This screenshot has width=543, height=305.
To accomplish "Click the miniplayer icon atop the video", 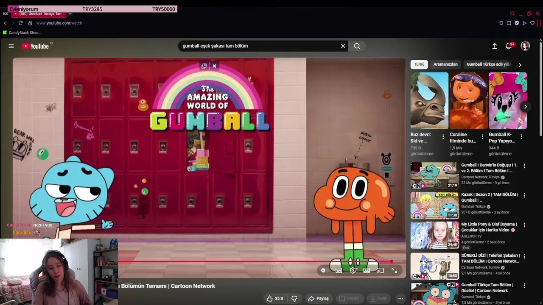I will [x=204, y=66].
